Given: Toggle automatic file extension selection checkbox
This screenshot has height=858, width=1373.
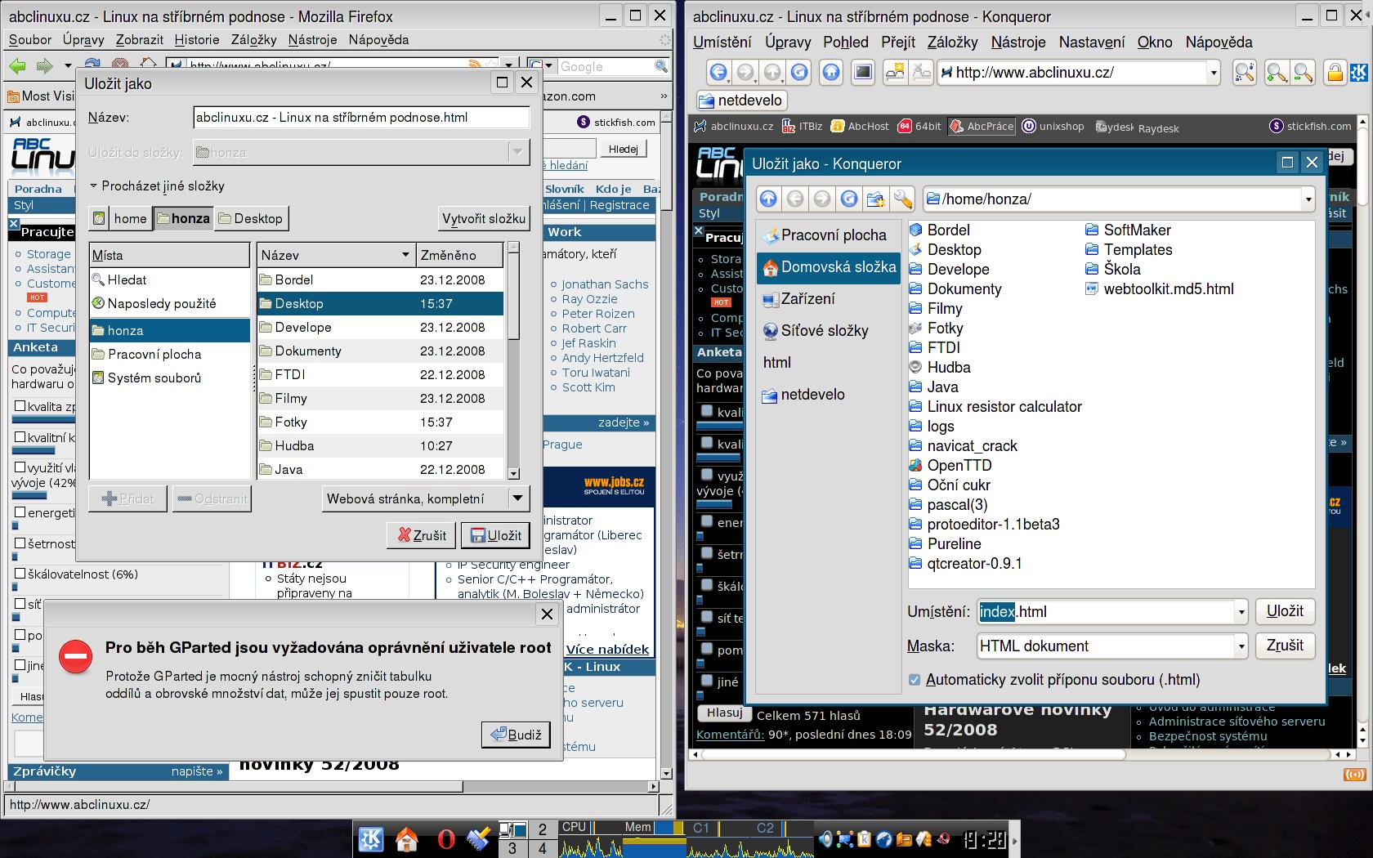Looking at the screenshot, I should point(915,680).
